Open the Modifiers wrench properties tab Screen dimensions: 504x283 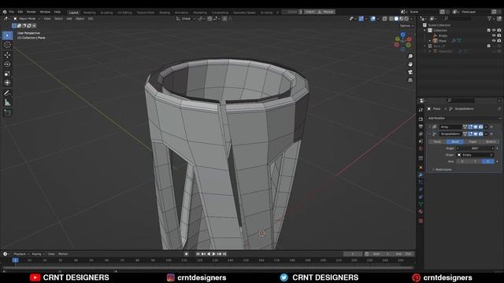pos(421,175)
